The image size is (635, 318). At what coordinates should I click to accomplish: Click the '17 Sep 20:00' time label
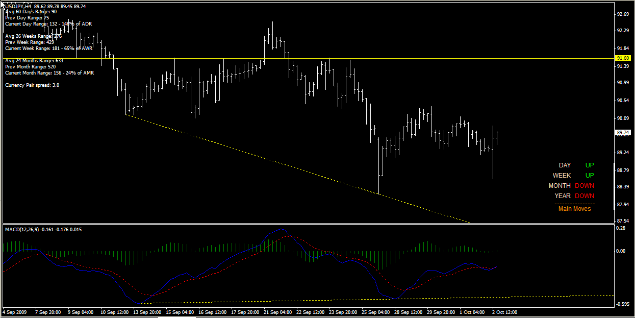pos(245,311)
